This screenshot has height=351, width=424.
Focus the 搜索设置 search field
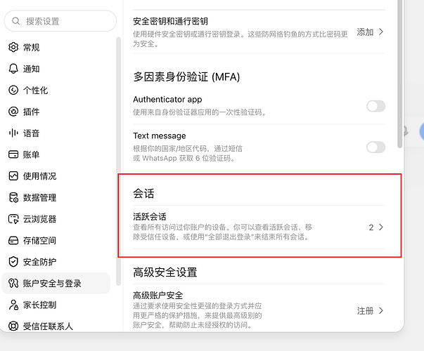pos(60,21)
